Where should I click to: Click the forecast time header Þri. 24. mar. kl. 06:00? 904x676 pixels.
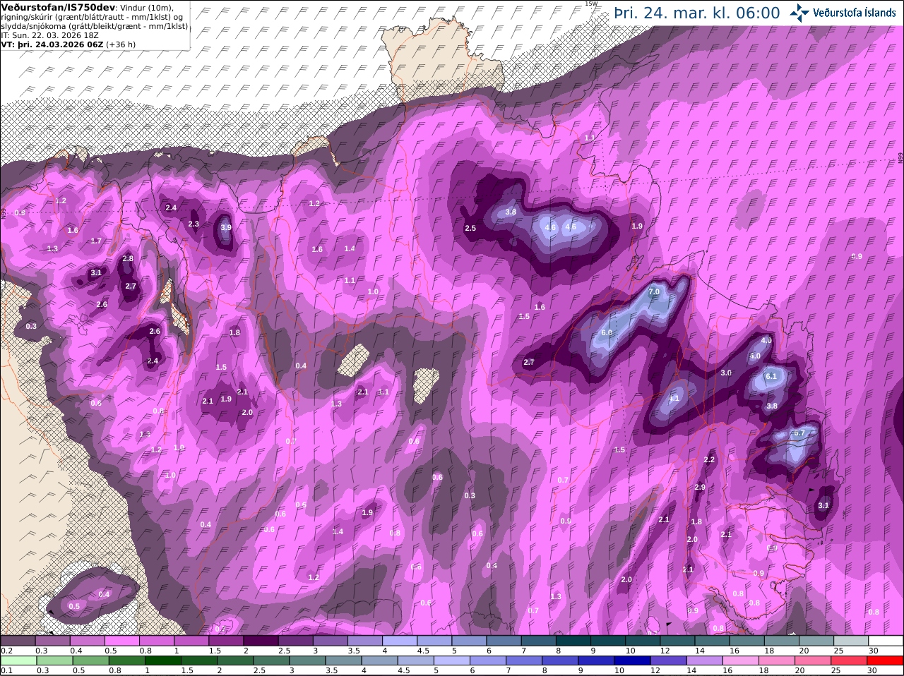pos(697,13)
